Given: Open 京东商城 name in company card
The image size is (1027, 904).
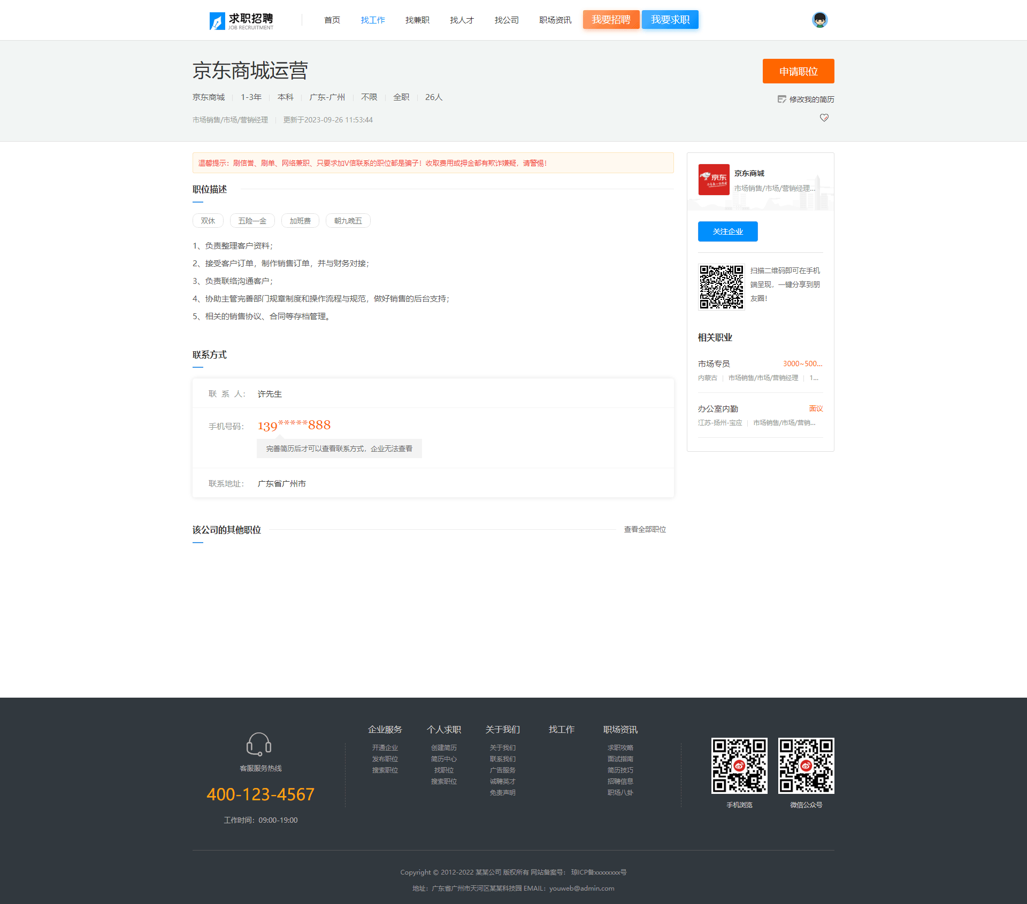Looking at the screenshot, I should pyautogui.click(x=749, y=173).
